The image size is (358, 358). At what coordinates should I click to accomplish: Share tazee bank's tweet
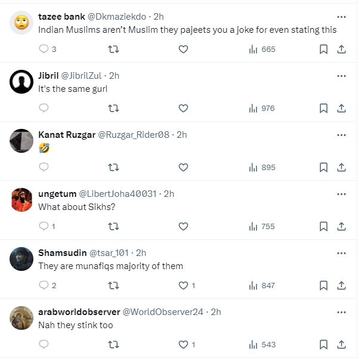click(341, 50)
